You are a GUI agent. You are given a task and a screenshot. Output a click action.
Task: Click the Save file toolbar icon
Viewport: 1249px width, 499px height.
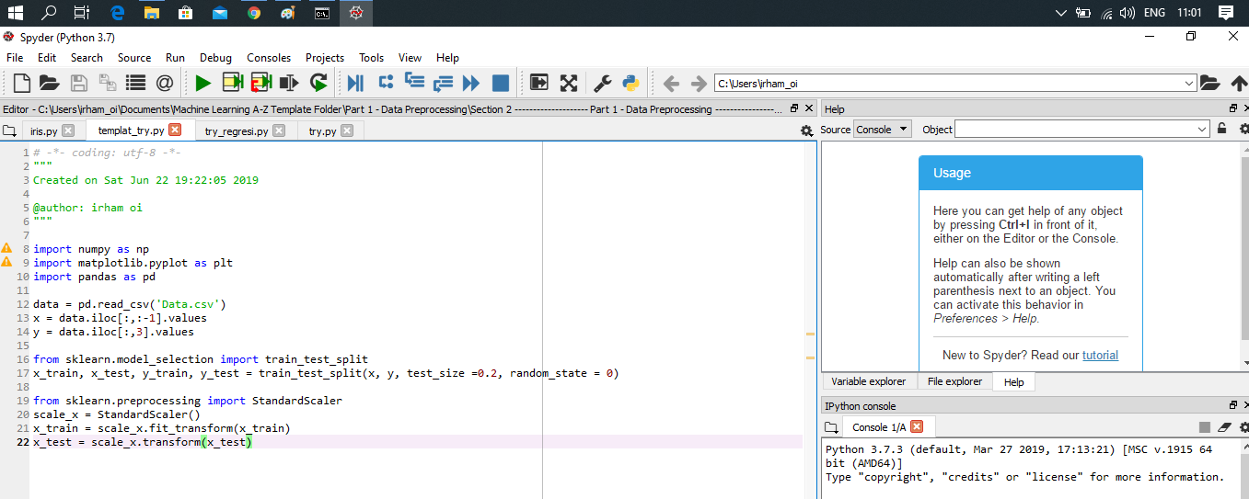point(79,83)
